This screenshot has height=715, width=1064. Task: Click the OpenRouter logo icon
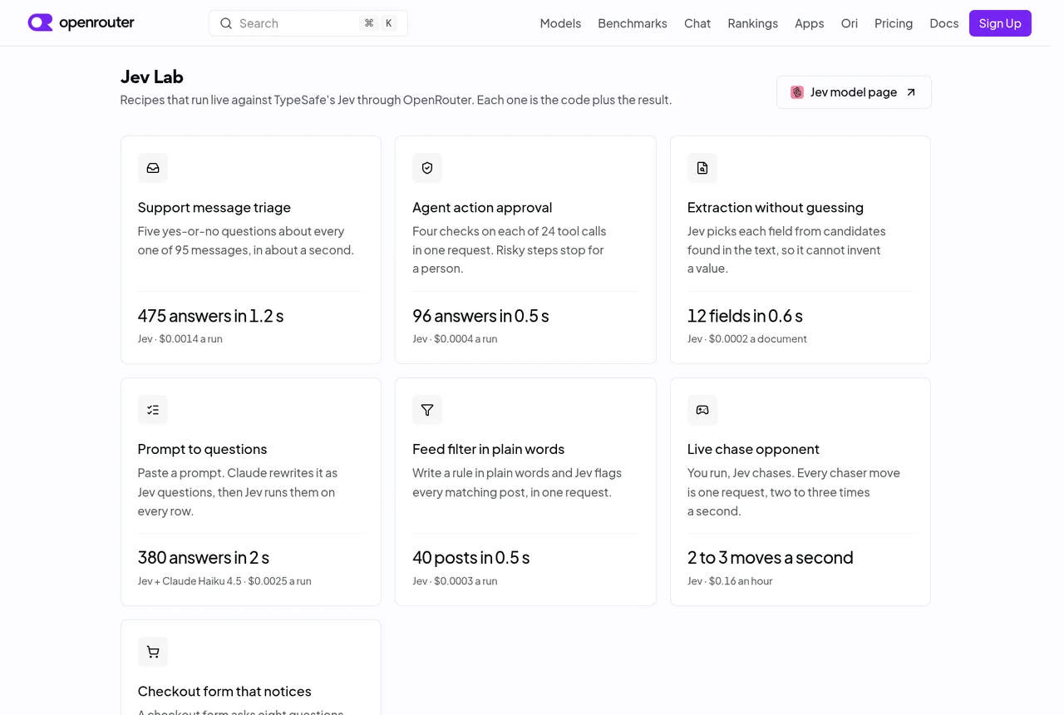[40, 22]
